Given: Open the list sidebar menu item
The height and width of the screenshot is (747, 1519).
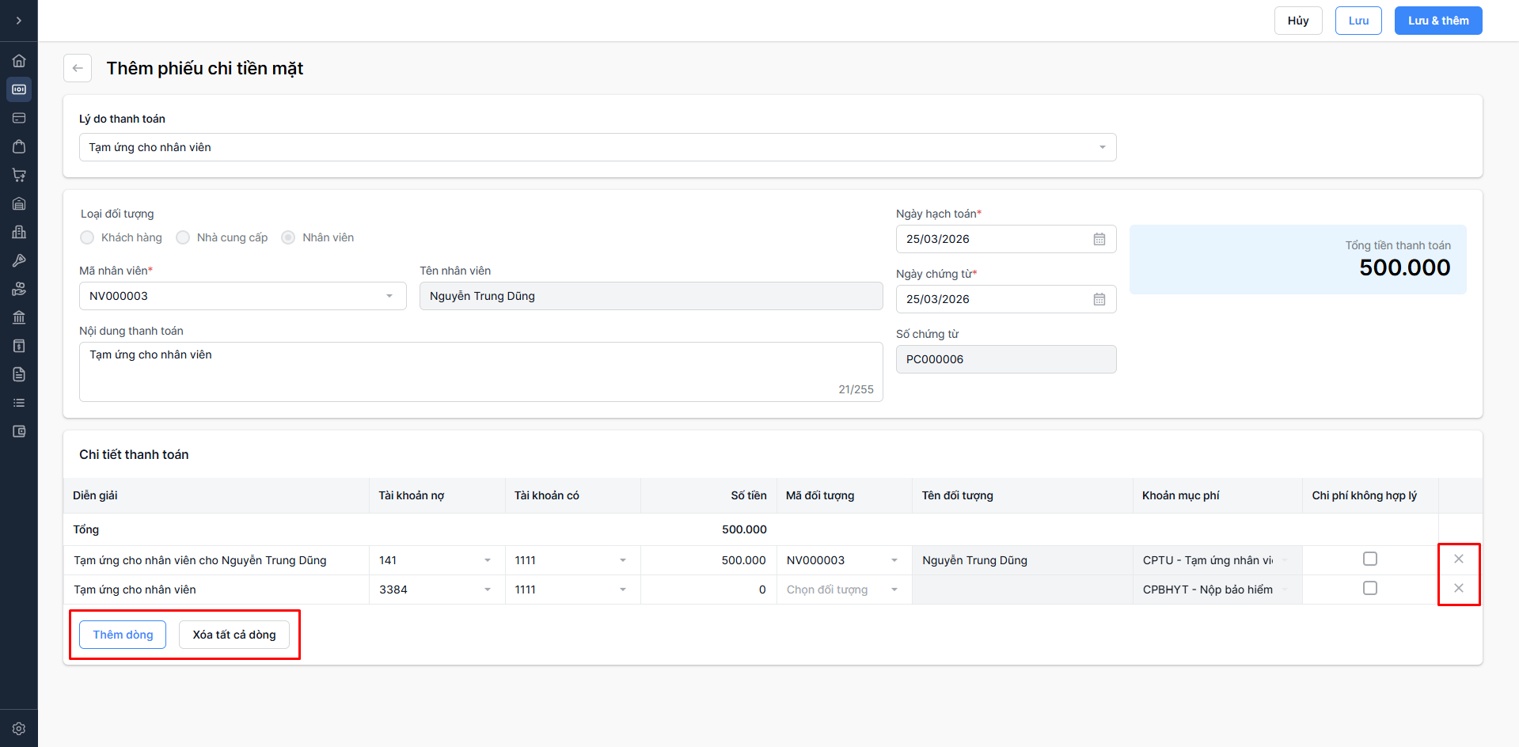Looking at the screenshot, I should click(19, 403).
